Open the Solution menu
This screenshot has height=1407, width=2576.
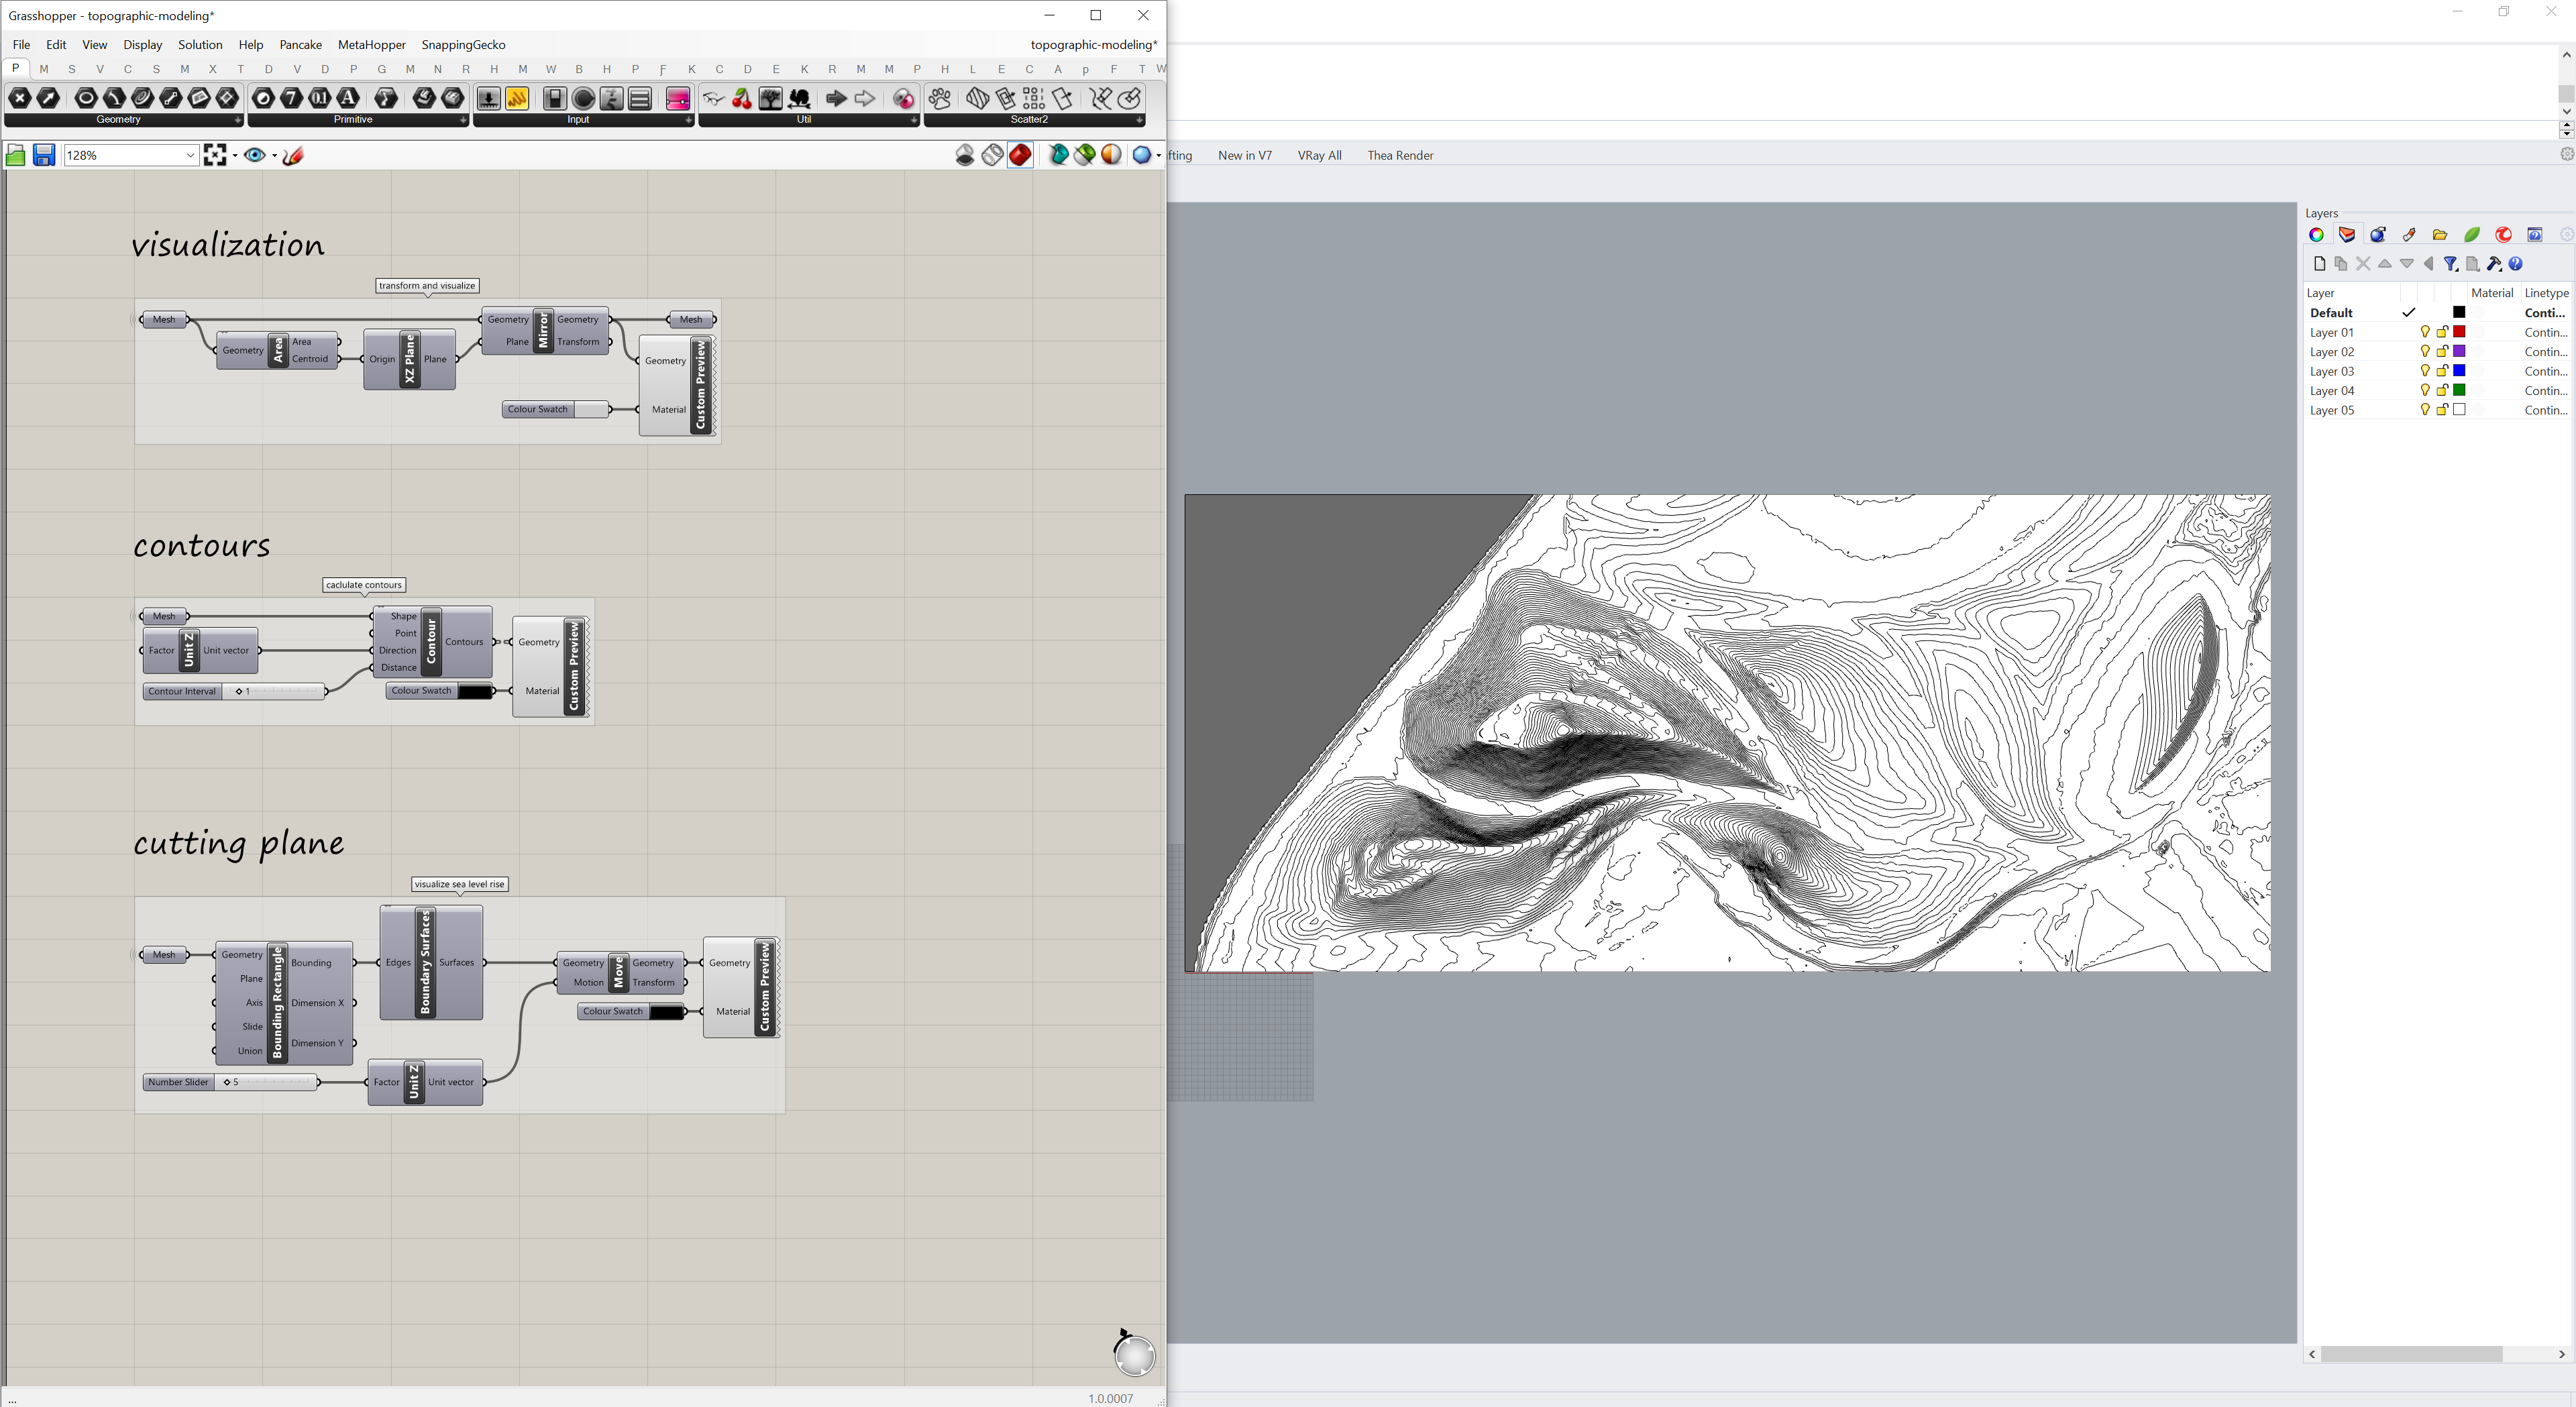(x=200, y=45)
